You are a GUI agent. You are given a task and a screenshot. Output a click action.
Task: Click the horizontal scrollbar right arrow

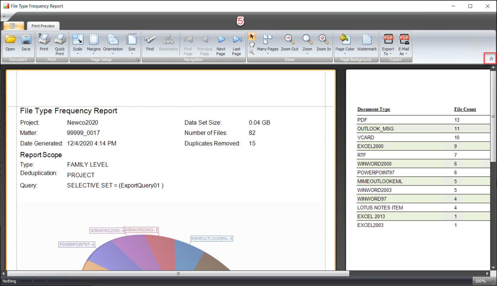pyautogui.click(x=487, y=273)
